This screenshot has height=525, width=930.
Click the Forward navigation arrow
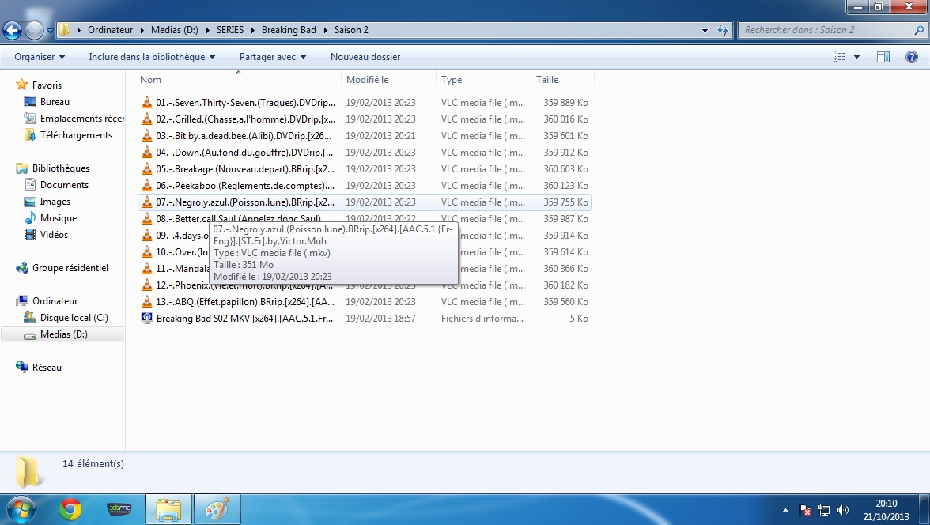point(34,30)
